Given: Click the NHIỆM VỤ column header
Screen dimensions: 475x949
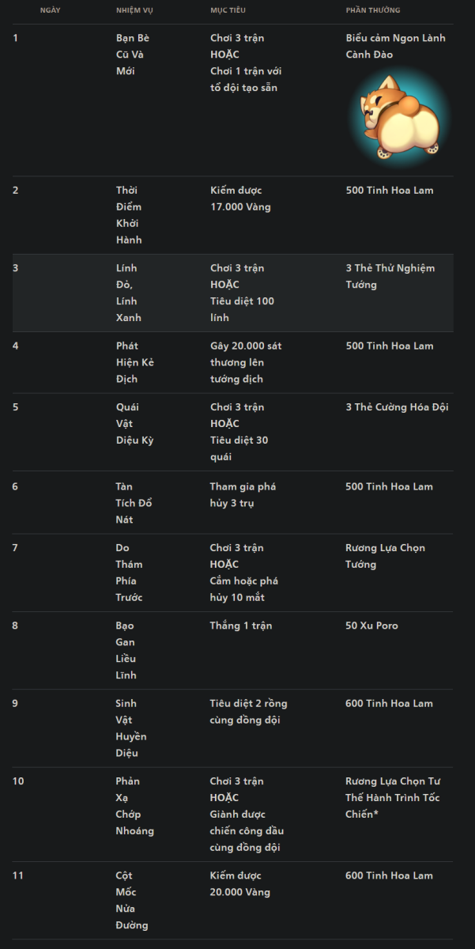Looking at the screenshot, I should (x=134, y=10).
